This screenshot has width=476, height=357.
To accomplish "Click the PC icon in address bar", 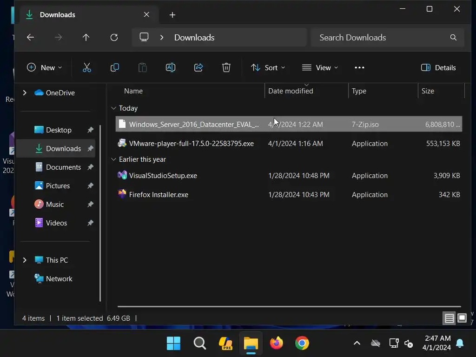I will pos(144,37).
